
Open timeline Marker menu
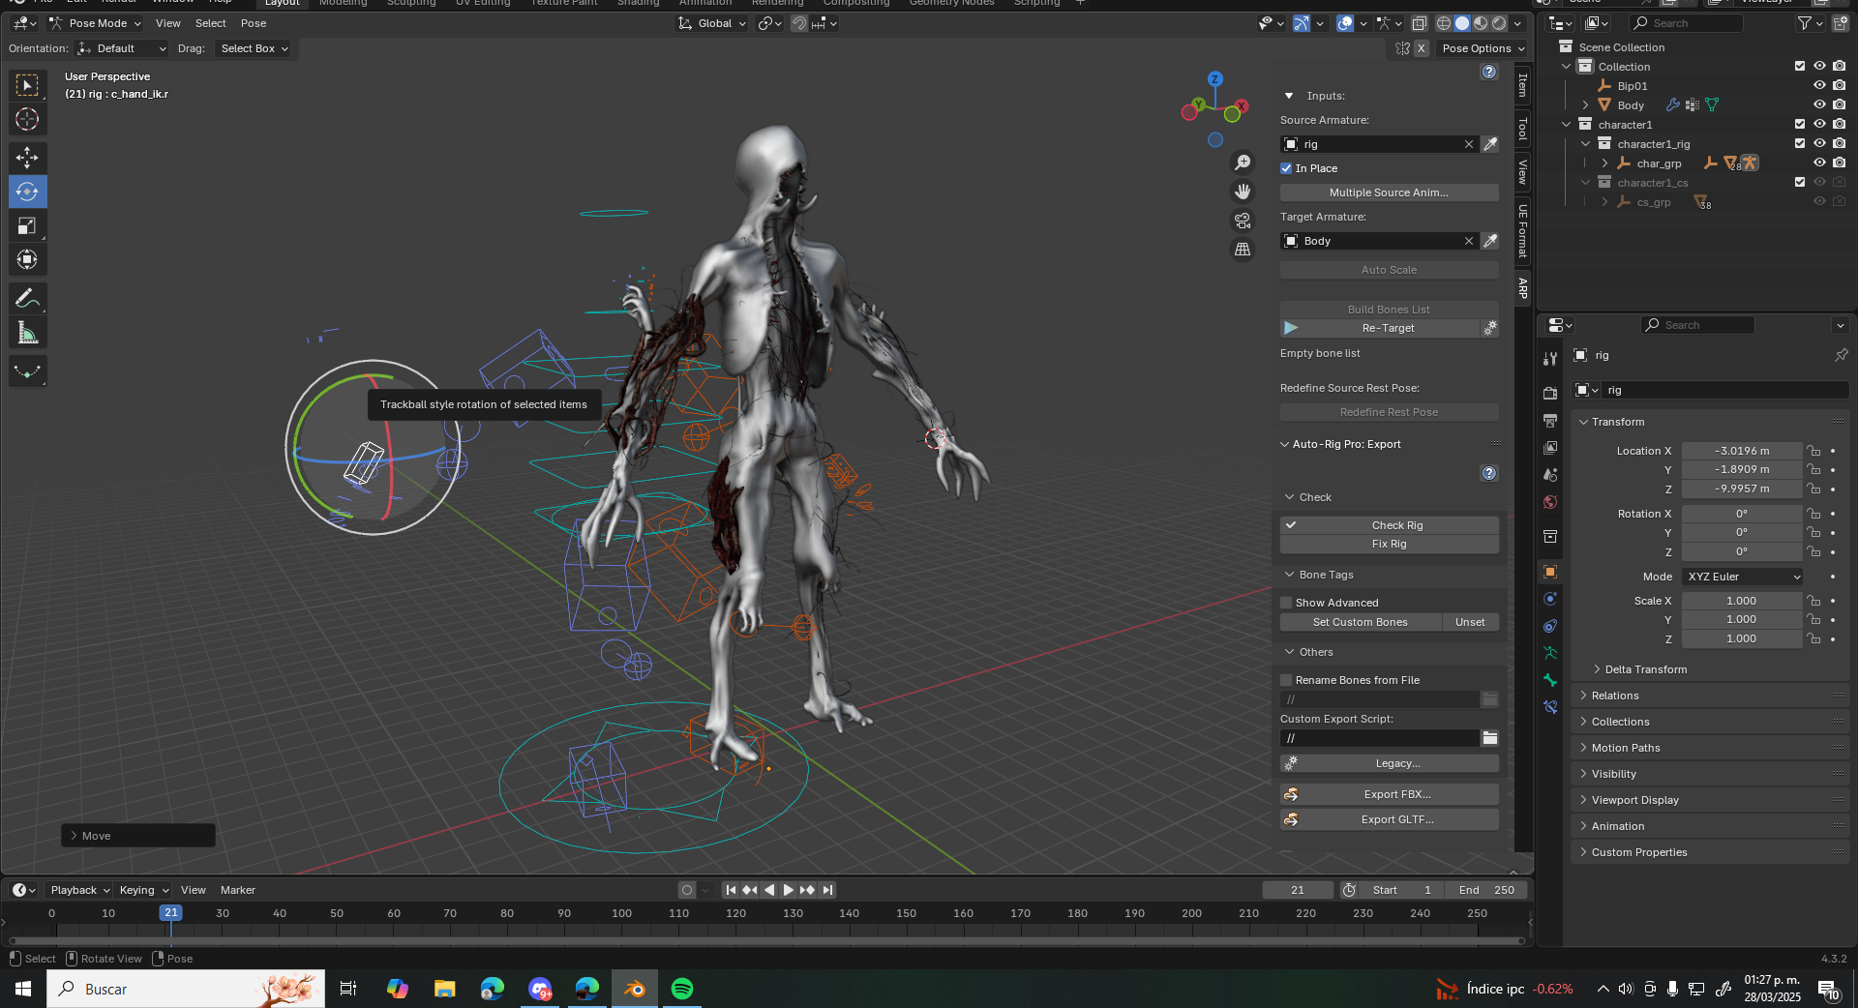238,890
